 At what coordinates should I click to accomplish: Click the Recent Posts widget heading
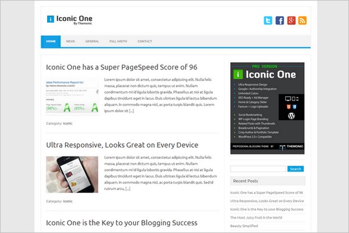[x=268, y=181]
